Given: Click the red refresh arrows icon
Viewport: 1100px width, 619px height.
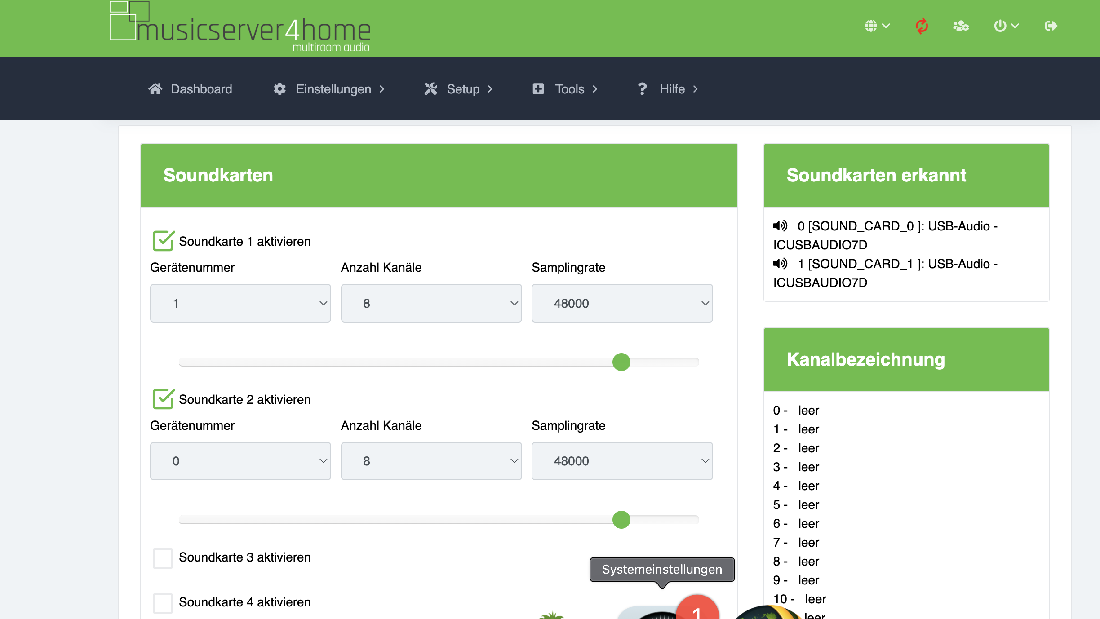Looking at the screenshot, I should point(922,26).
